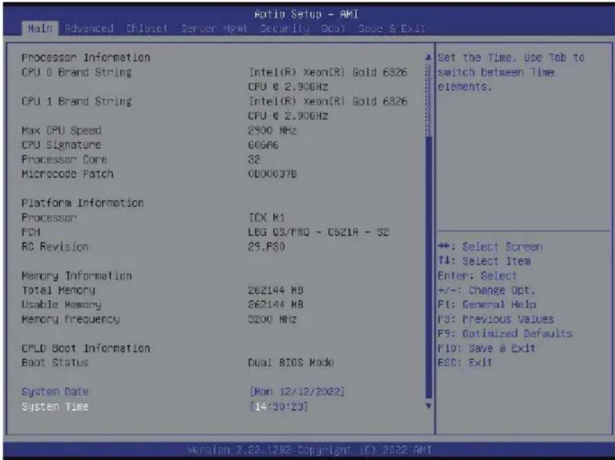Screen dimensions: 615x460
Task: Click the Microcode Patch label
Action: pos(68,174)
